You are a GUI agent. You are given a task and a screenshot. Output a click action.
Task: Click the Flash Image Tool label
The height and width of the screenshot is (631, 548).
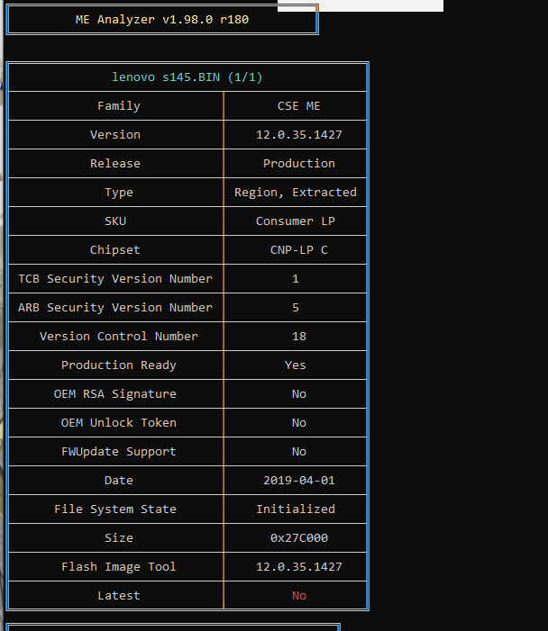(x=118, y=567)
